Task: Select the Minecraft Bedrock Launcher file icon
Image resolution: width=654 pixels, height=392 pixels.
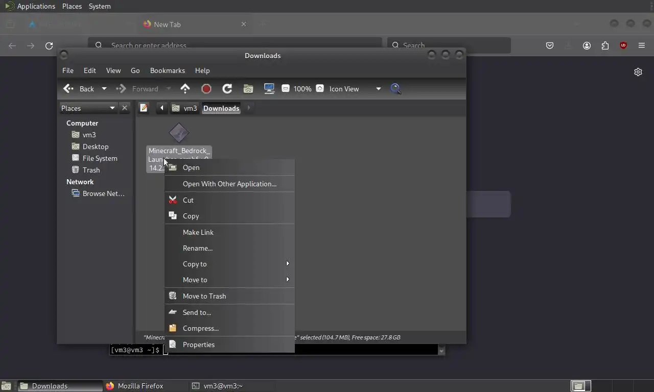Action: point(179,133)
